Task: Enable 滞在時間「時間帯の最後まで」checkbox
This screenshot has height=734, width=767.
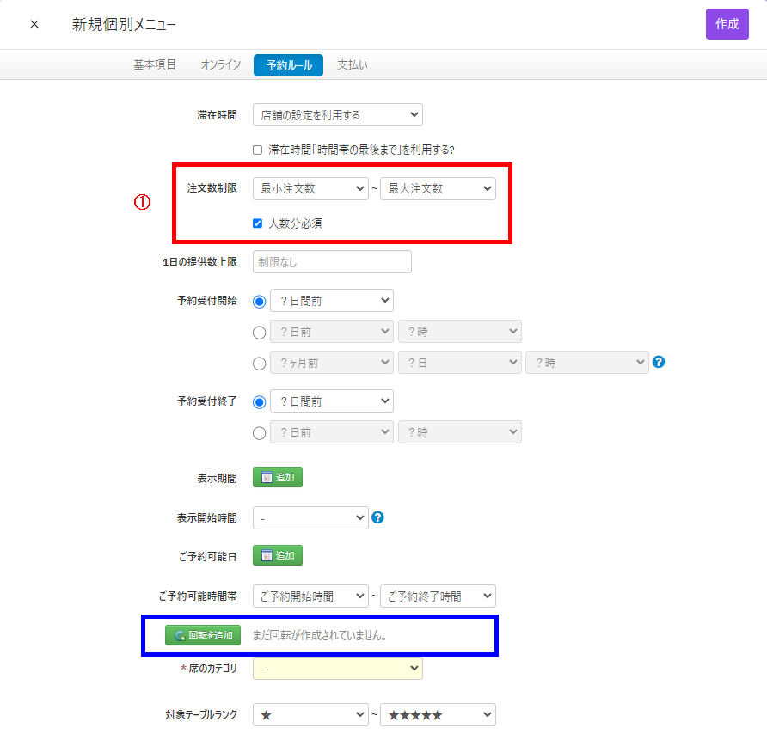Action: pyautogui.click(x=257, y=150)
